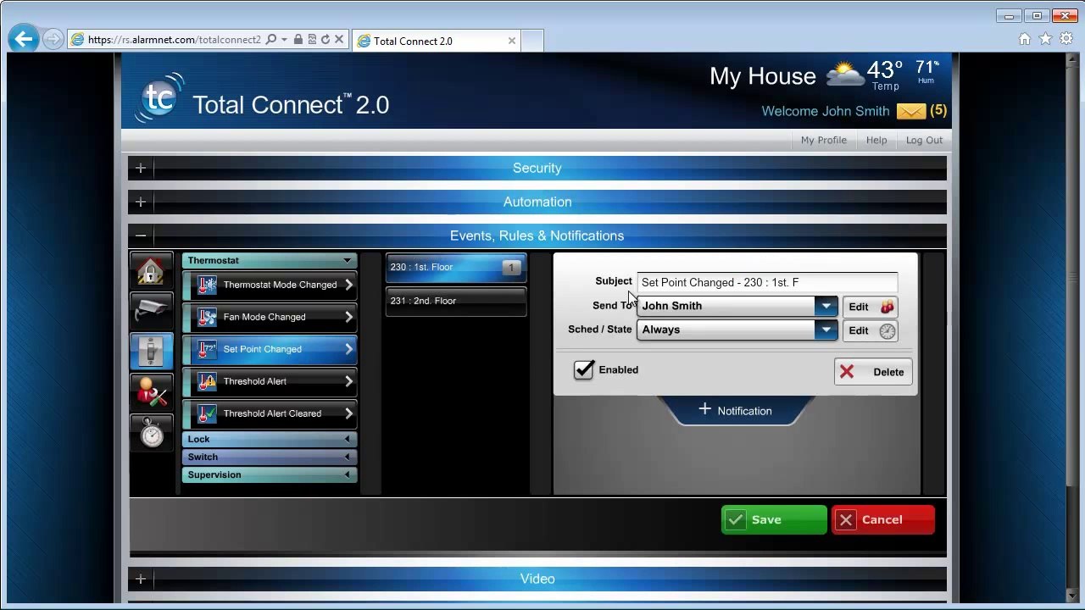Click the browser address bar URL

point(174,40)
